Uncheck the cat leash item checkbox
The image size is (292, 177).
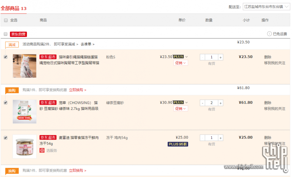6,57
